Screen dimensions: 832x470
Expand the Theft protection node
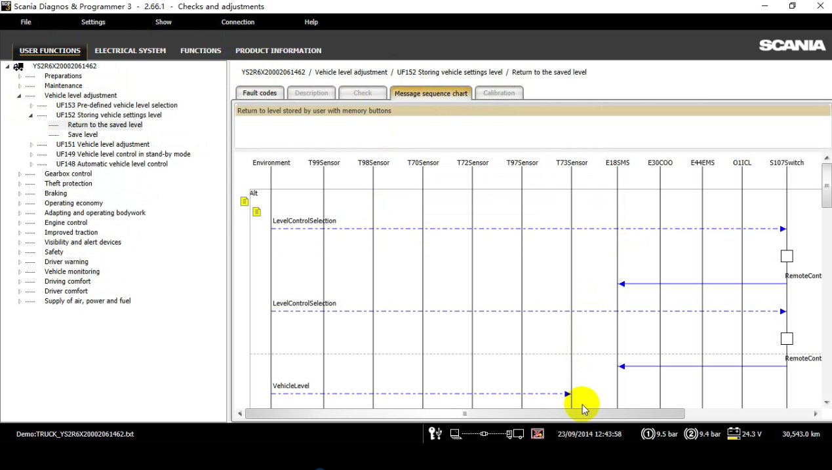(20, 184)
